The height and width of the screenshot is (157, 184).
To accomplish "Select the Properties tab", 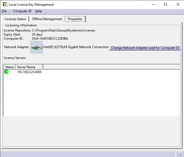I will tap(75, 19).
